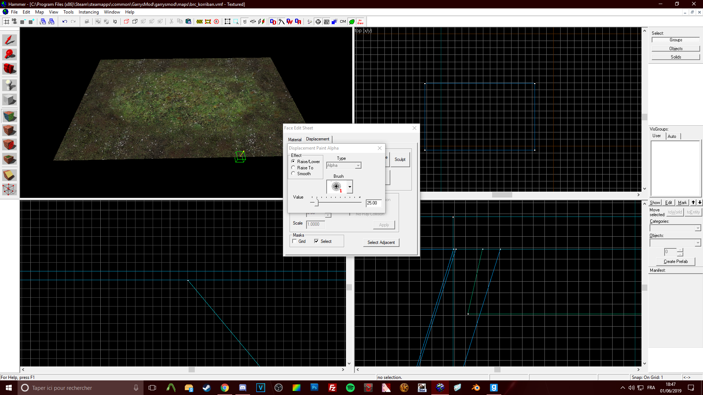Open Blender from the taskbar
Image resolution: width=703 pixels, height=395 pixels.
[x=476, y=388]
